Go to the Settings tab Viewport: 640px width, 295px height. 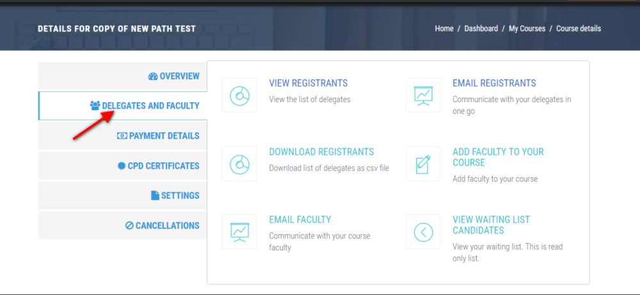122,195
